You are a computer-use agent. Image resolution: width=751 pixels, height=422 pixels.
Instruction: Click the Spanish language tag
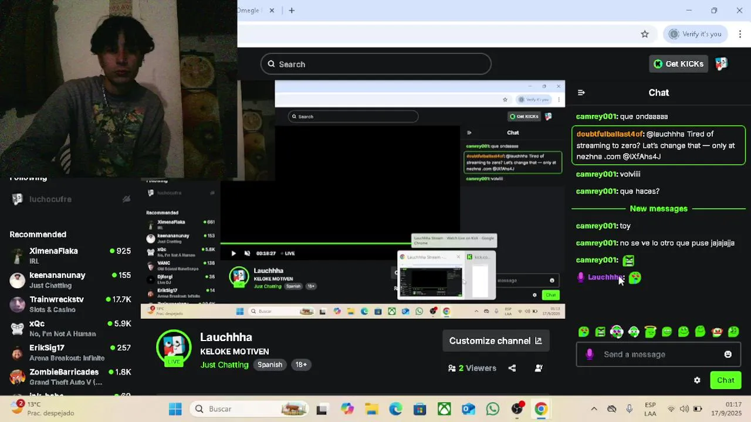click(270, 365)
